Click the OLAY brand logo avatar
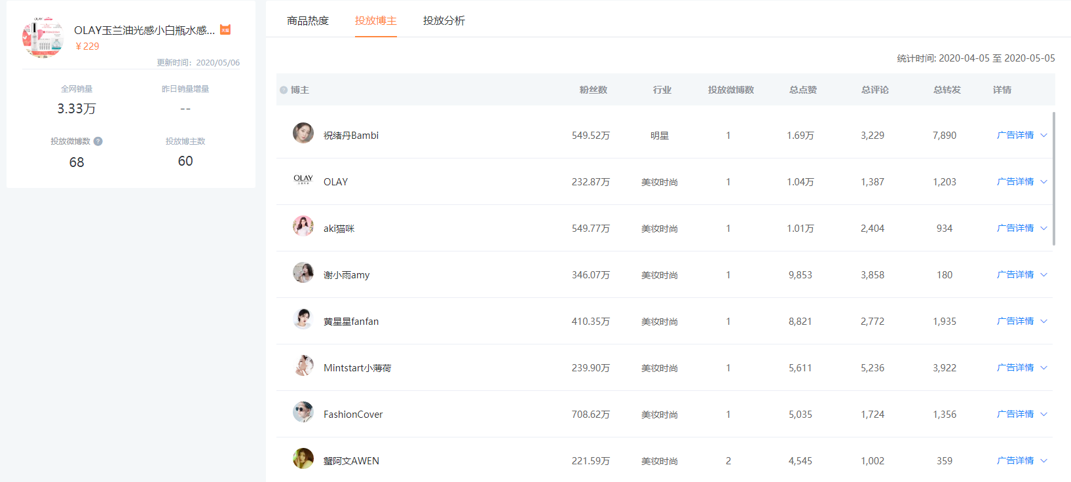This screenshot has width=1071, height=482. pyautogui.click(x=303, y=179)
